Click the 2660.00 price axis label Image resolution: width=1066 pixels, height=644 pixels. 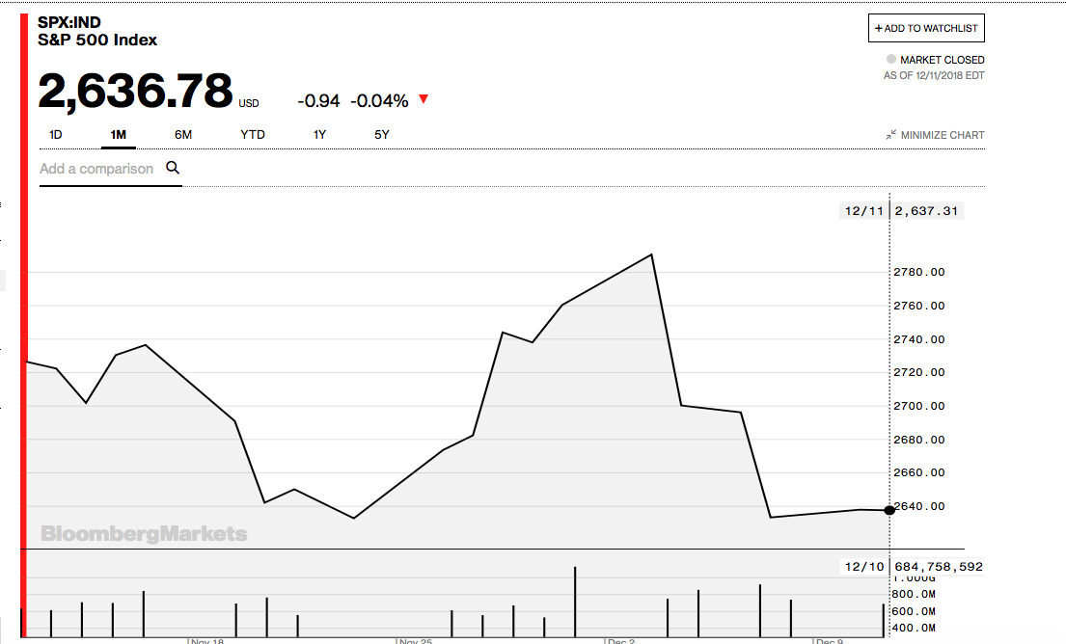point(919,472)
